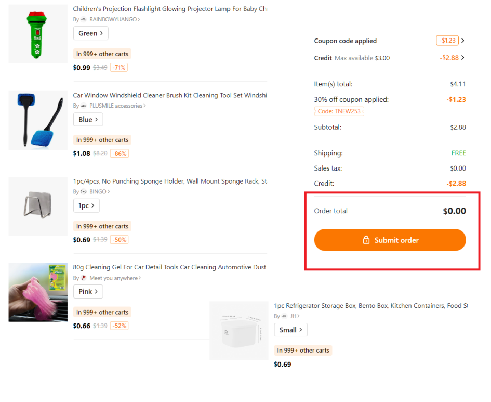This screenshot has width=491, height=402.
Task: Open the Children's Projection Flashlight product title
Action: click(170, 9)
